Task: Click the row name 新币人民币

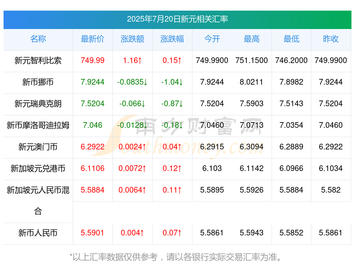Action: [x=38, y=233]
